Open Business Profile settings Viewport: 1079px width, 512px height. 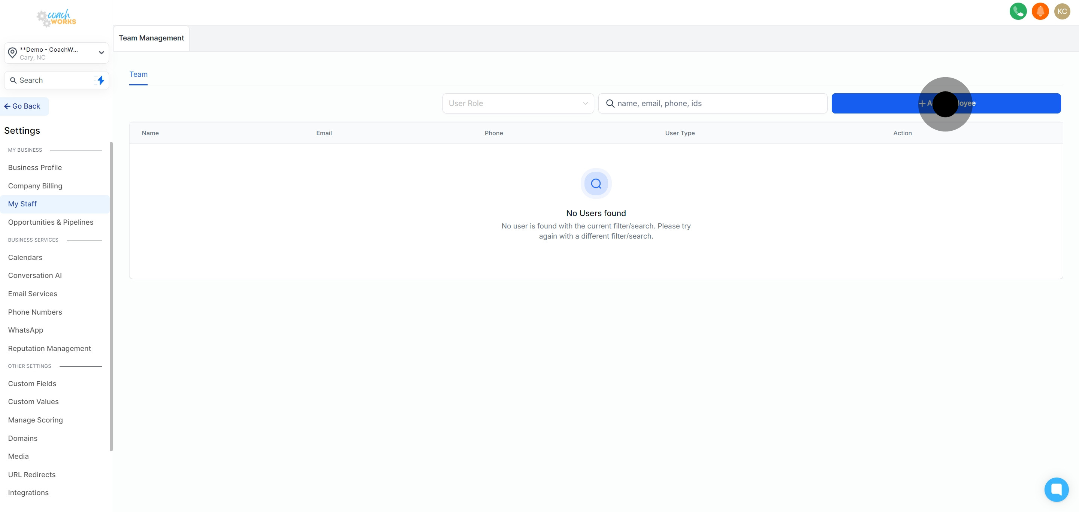coord(35,167)
